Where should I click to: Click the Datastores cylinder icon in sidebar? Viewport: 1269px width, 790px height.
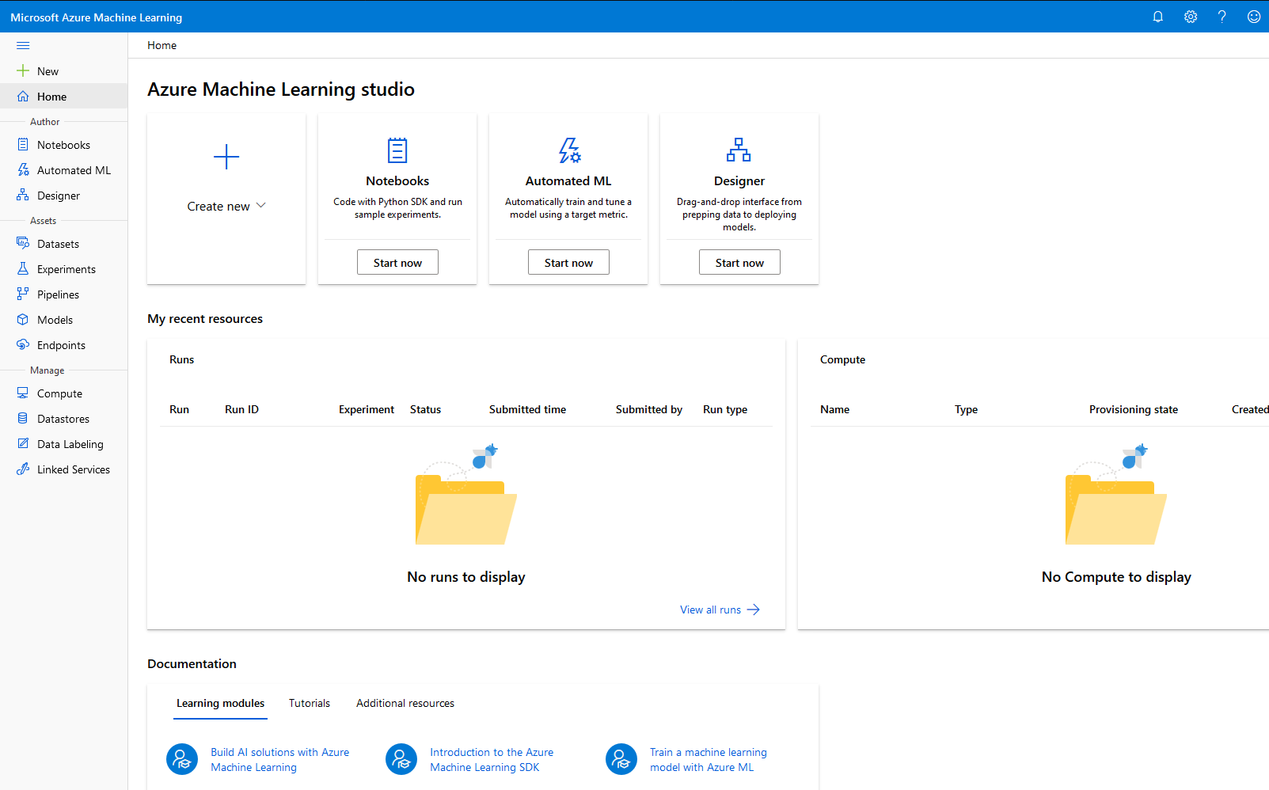click(x=23, y=419)
